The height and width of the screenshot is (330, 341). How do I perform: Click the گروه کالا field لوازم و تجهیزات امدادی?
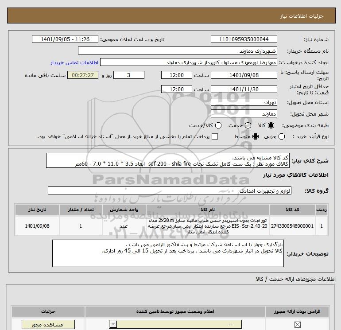(x=170, y=190)
